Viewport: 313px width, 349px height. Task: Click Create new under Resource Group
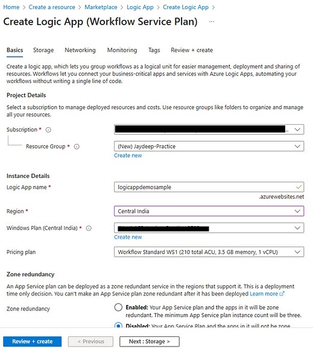[x=128, y=156]
